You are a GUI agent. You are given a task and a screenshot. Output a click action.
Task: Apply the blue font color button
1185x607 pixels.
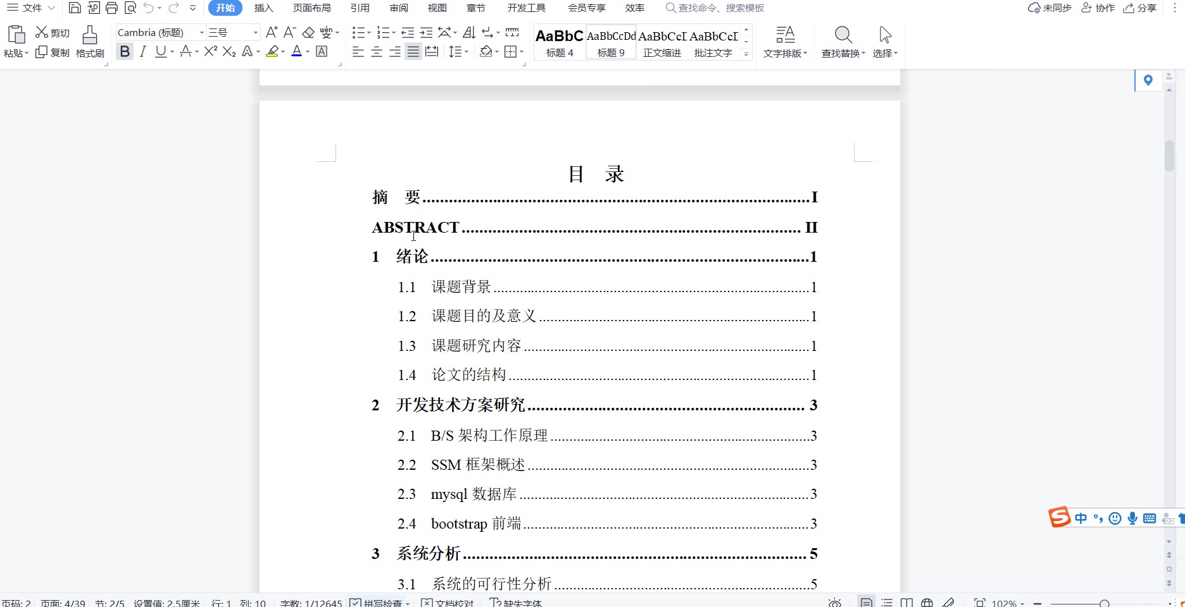[x=296, y=52]
